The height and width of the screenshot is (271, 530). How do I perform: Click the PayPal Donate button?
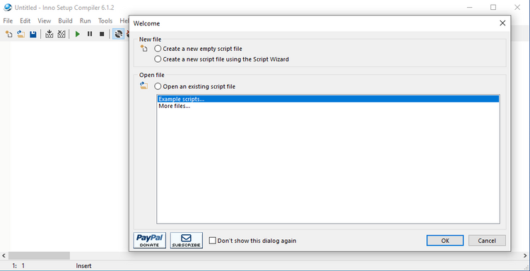150,240
